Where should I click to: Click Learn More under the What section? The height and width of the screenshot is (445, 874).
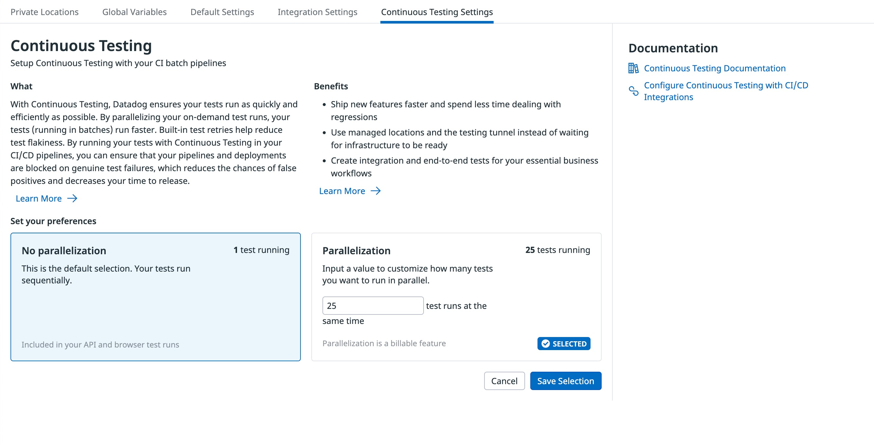39,198
